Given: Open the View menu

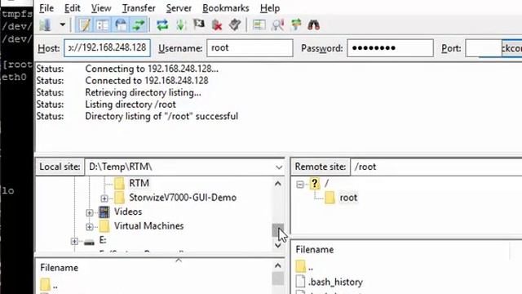Looking at the screenshot, I should click(101, 8).
